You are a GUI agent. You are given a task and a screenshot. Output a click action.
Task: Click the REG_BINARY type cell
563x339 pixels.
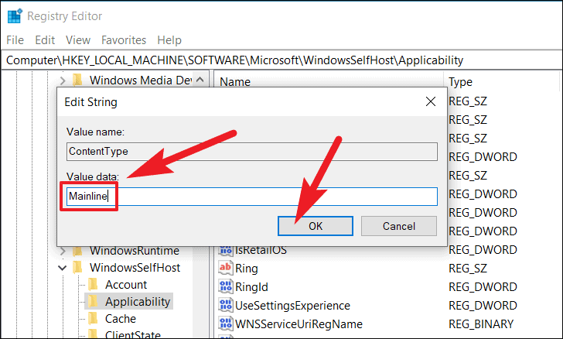(481, 324)
